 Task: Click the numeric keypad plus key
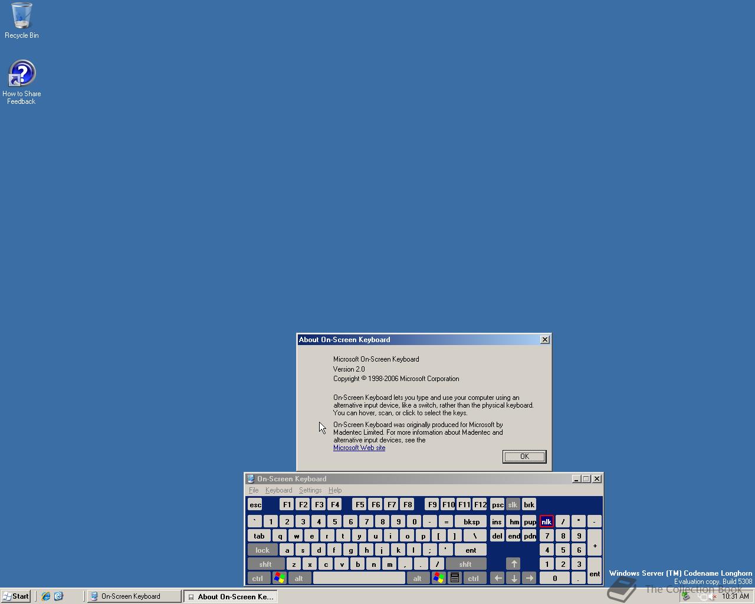click(x=595, y=543)
